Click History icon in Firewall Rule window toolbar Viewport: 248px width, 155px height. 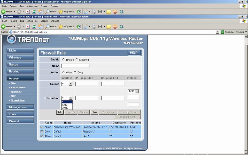(x=79, y=27)
